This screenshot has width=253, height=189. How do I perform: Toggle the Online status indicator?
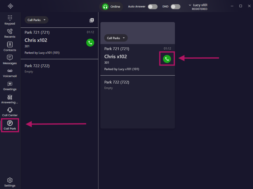[111, 7]
